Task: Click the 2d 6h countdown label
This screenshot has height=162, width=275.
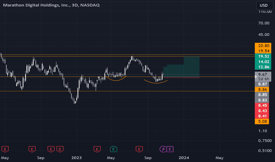Action: [x=263, y=79]
